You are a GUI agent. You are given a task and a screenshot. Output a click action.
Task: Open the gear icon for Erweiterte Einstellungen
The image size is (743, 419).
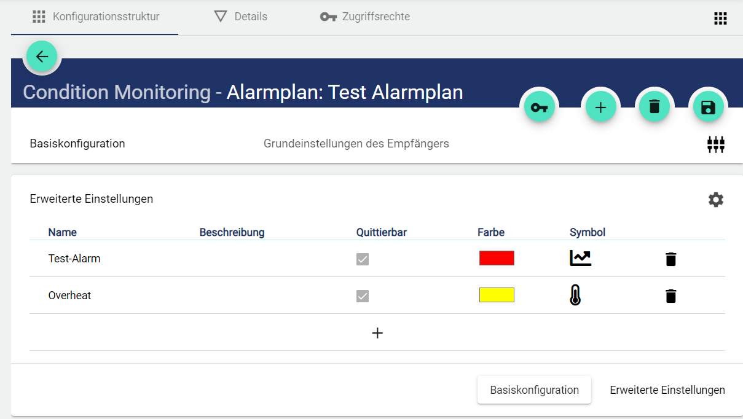[715, 200]
